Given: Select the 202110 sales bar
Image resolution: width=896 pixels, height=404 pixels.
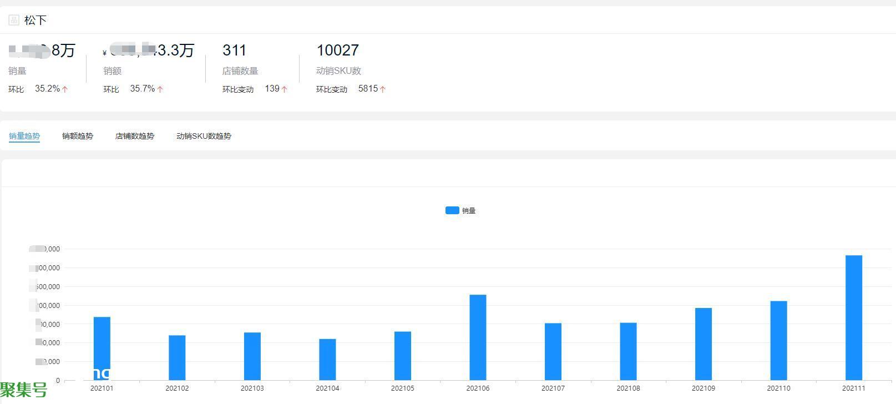Looking at the screenshot, I should (x=778, y=341).
